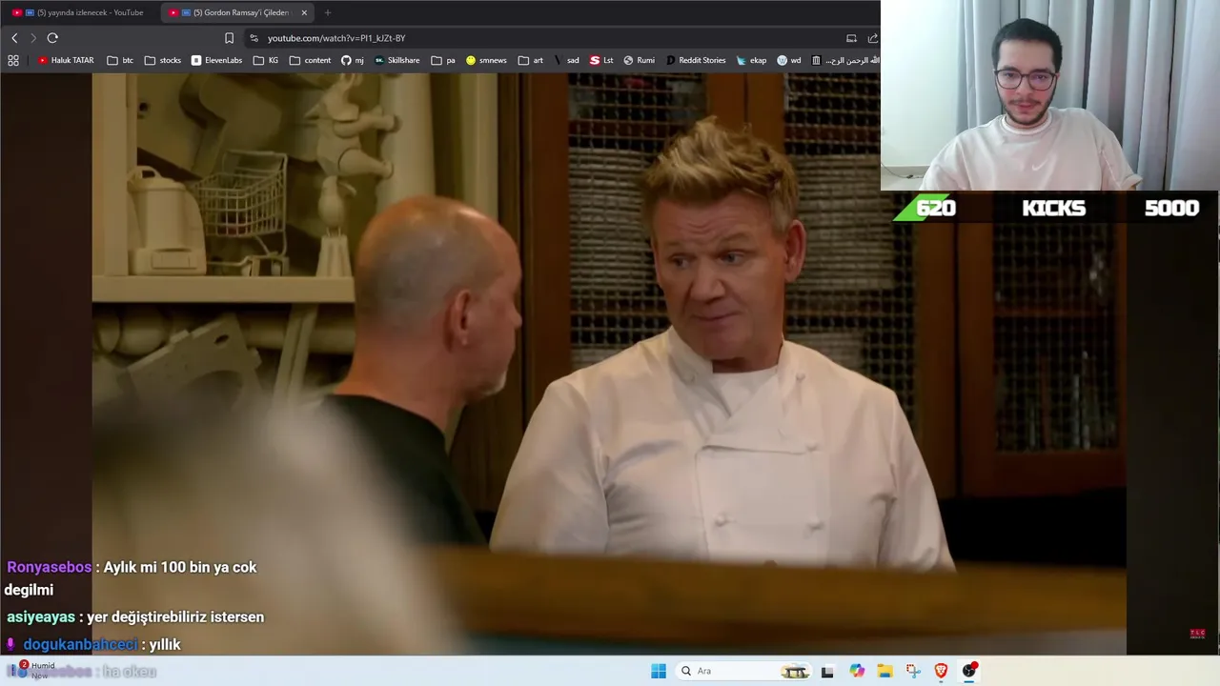Click the share icon in address bar
1220x686 pixels.
click(x=872, y=38)
